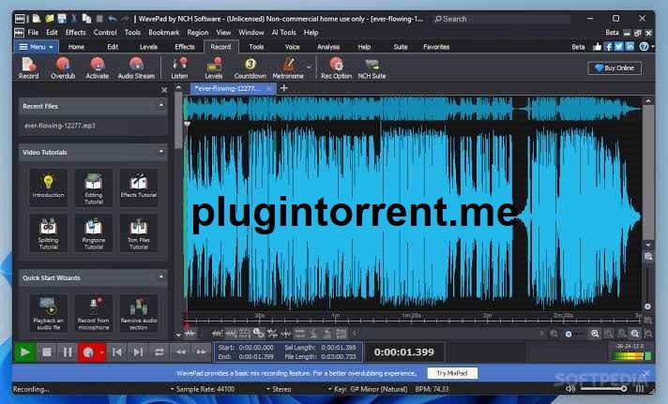Viewport: 668px width, 404px height.
Task: Launch Remove audio section wizard
Action: 139,313
